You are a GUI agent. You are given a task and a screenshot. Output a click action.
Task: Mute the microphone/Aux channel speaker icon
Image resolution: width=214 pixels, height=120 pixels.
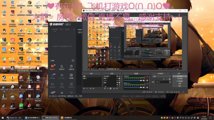144,87
